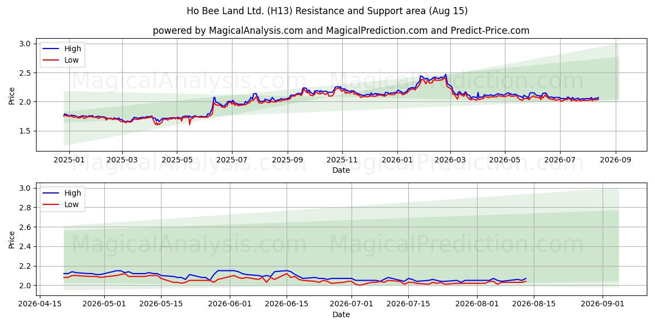Viewport: 655px width, 327px height.
Task: Click the '2025-09' x-axis label
Action: click(288, 160)
